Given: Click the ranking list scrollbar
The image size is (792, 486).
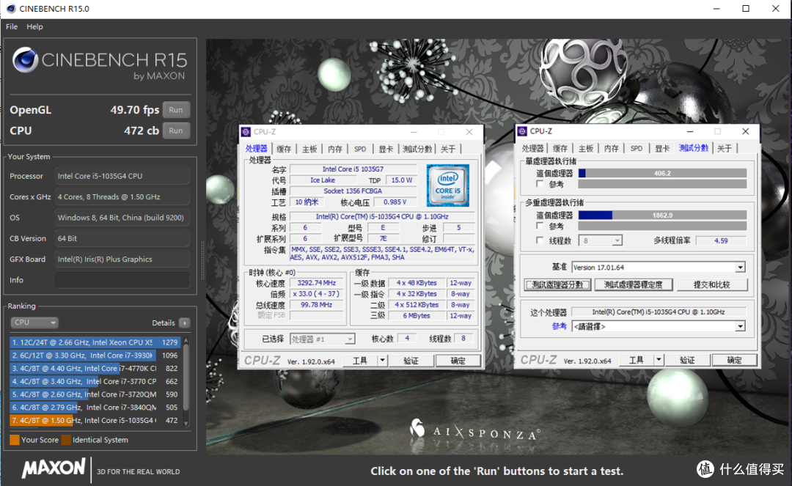Looking at the screenshot, I should coord(186,378).
